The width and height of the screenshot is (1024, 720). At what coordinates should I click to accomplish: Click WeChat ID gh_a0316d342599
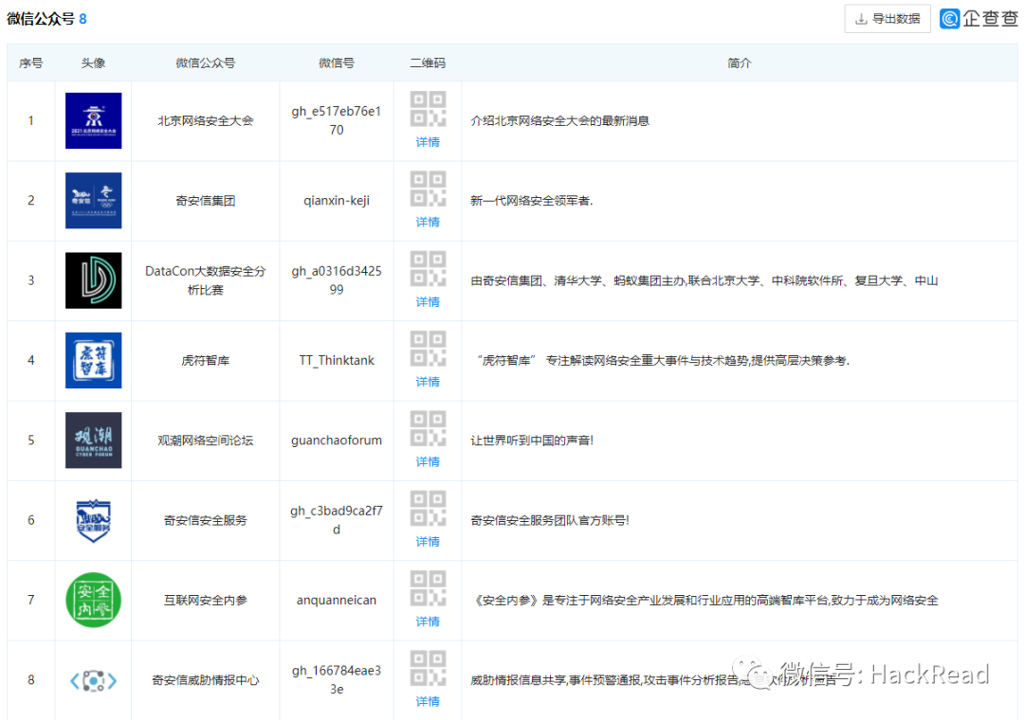(x=337, y=280)
